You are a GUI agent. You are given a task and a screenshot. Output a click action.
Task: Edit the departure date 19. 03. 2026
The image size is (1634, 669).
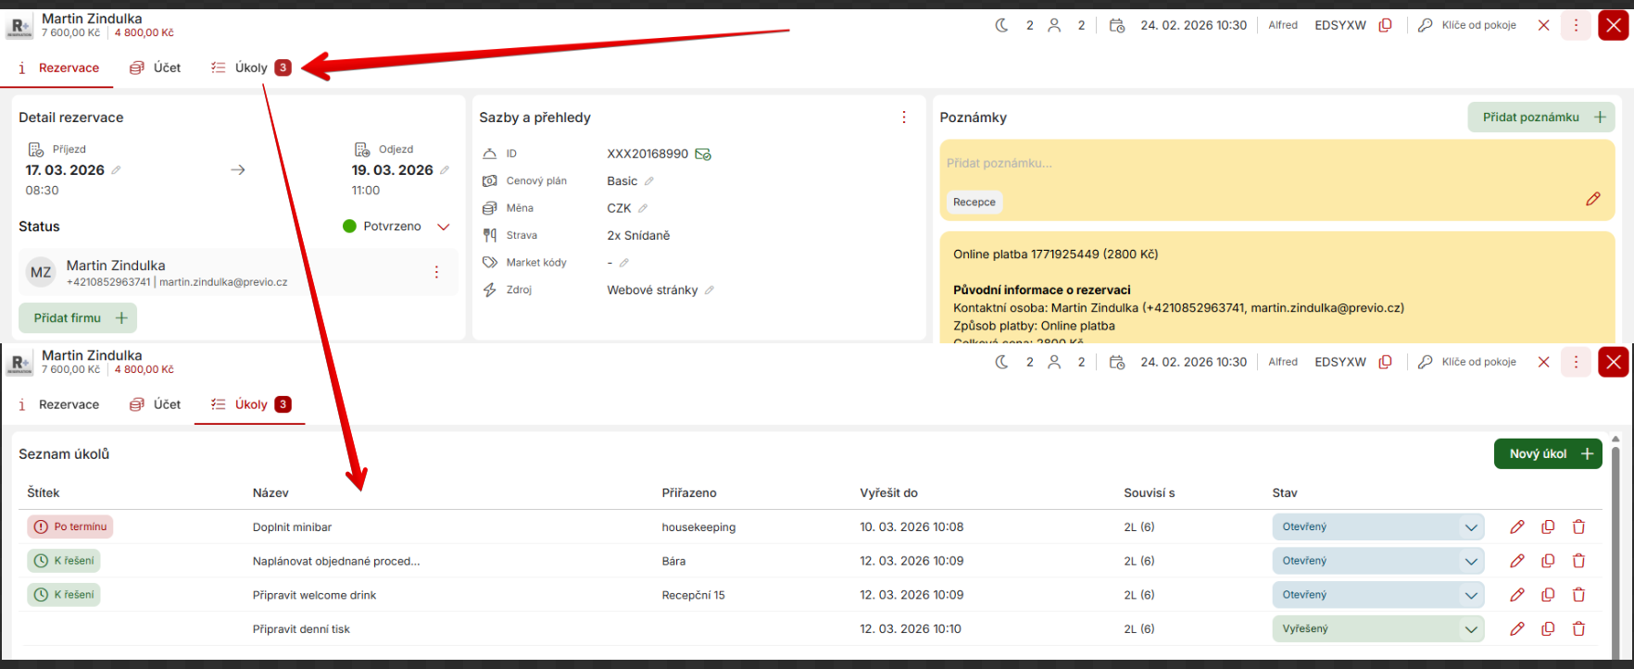click(x=445, y=170)
